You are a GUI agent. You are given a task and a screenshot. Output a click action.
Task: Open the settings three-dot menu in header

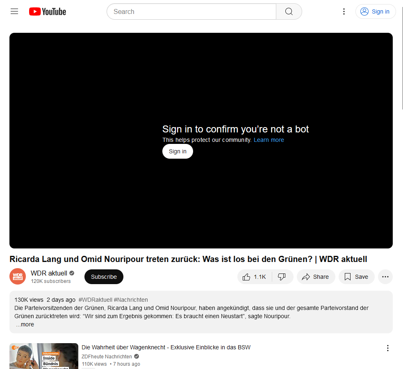344,11
